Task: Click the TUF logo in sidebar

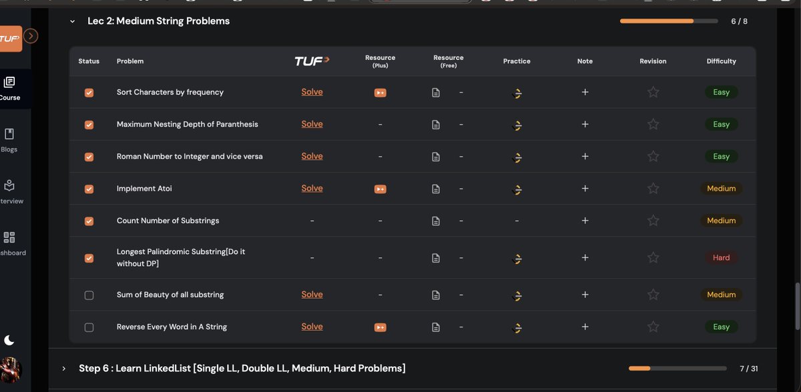Action: 10,39
